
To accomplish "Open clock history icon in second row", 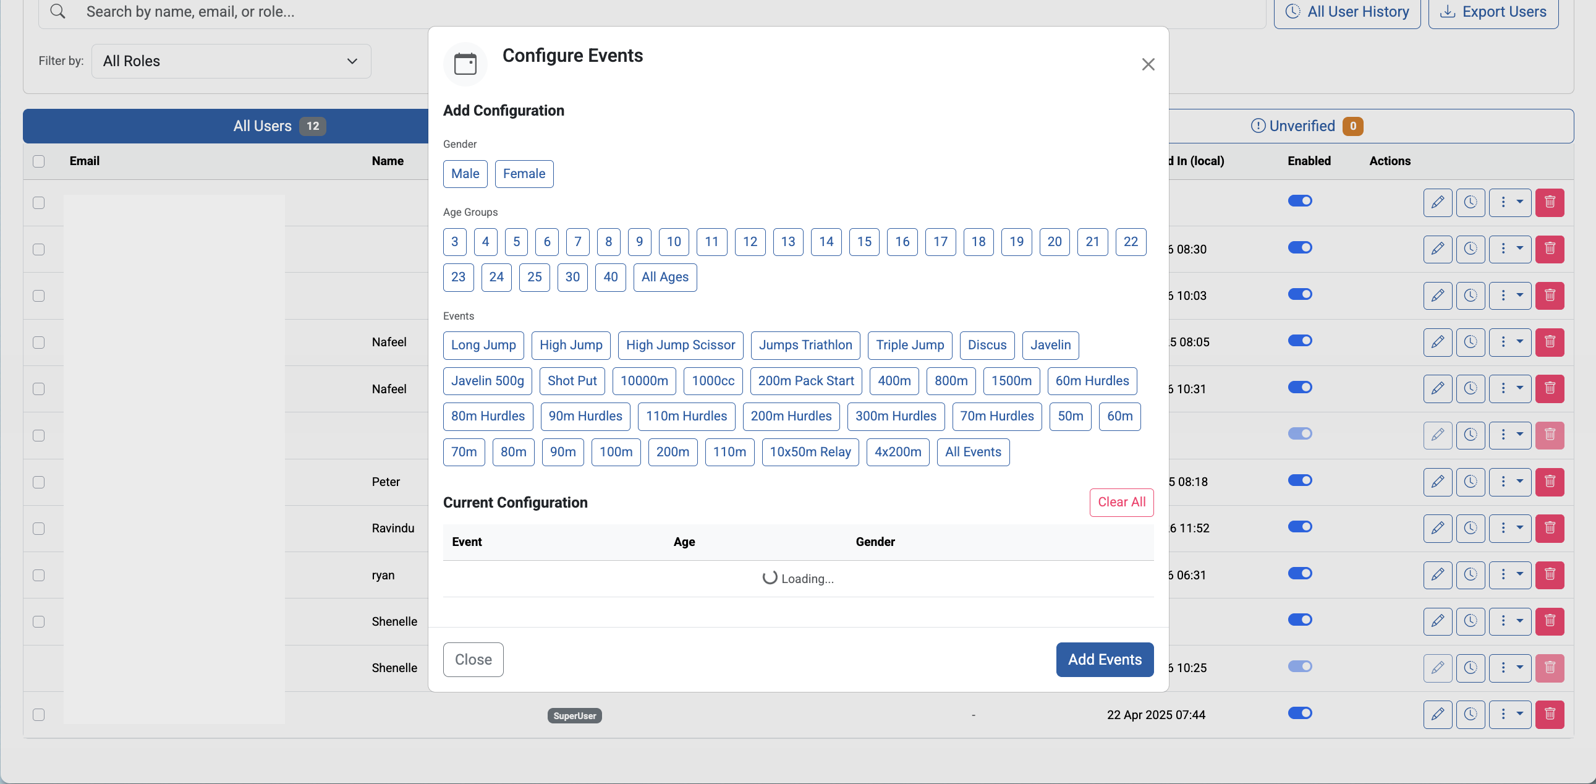I will point(1471,249).
